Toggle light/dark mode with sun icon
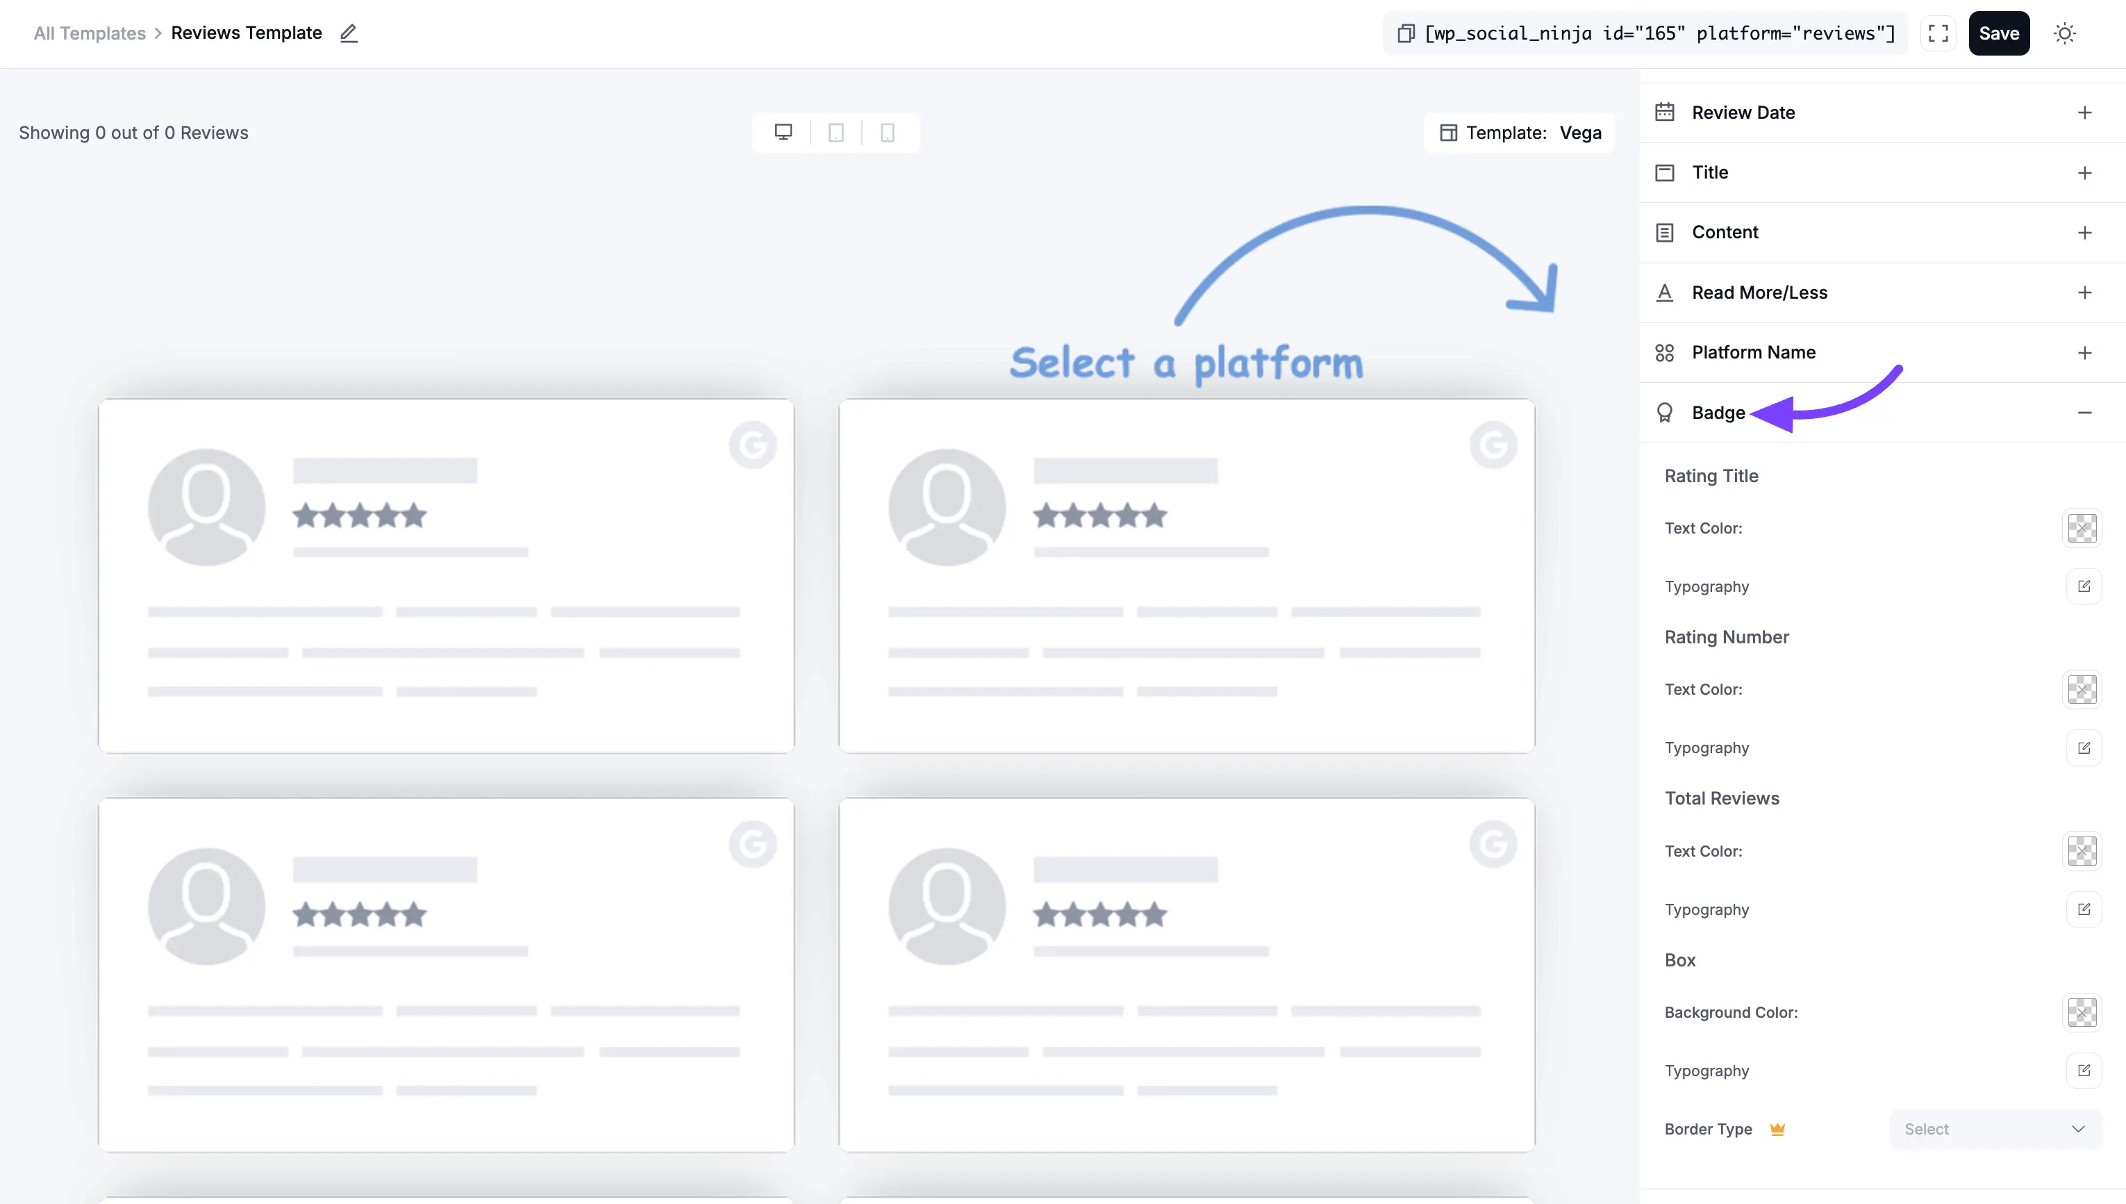Screen dimensions: 2126x1204 coord(2065,33)
